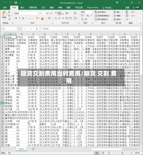Toggle Middle vertical alignment
This screenshot has height=155, width=143.
(x=59, y=13)
